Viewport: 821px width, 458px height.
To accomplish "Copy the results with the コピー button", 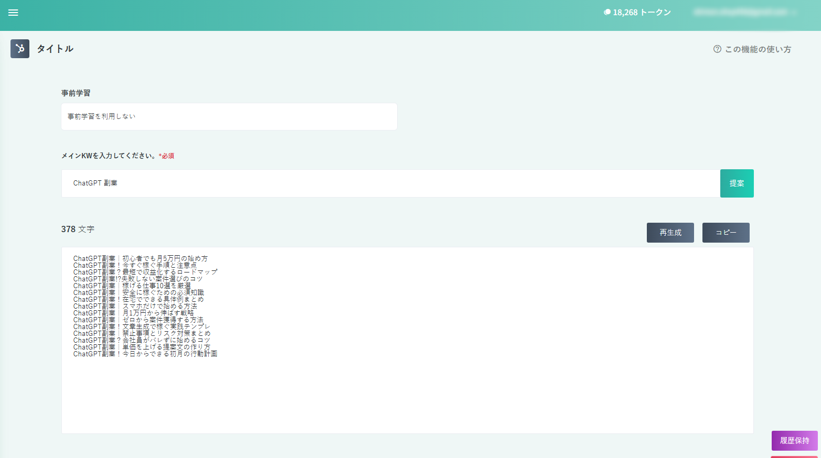I will point(726,233).
